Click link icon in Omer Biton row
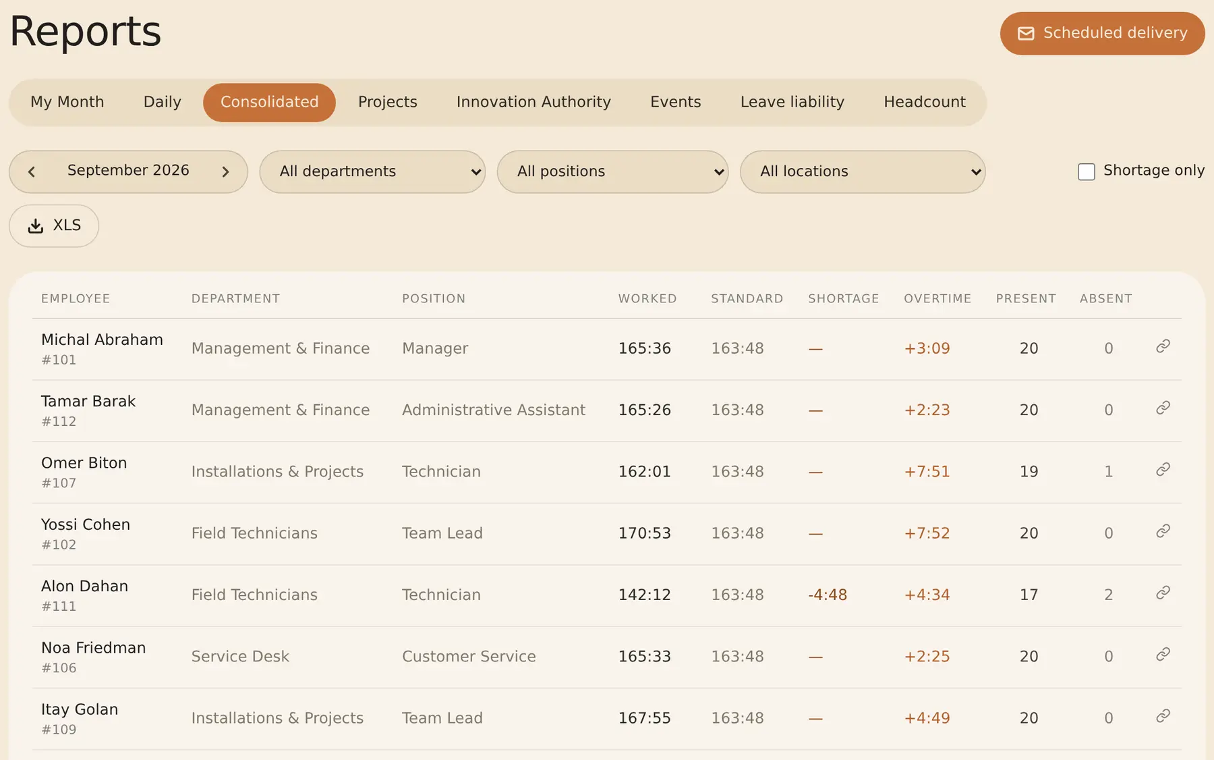 [x=1163, y=469]
